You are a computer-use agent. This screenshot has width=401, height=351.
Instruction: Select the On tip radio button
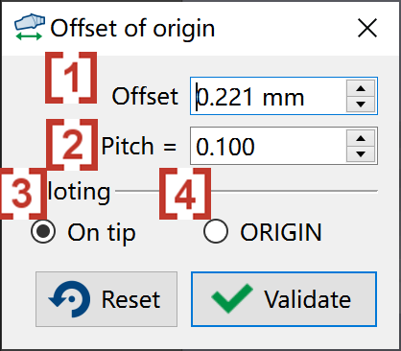[x=43, y=231]
